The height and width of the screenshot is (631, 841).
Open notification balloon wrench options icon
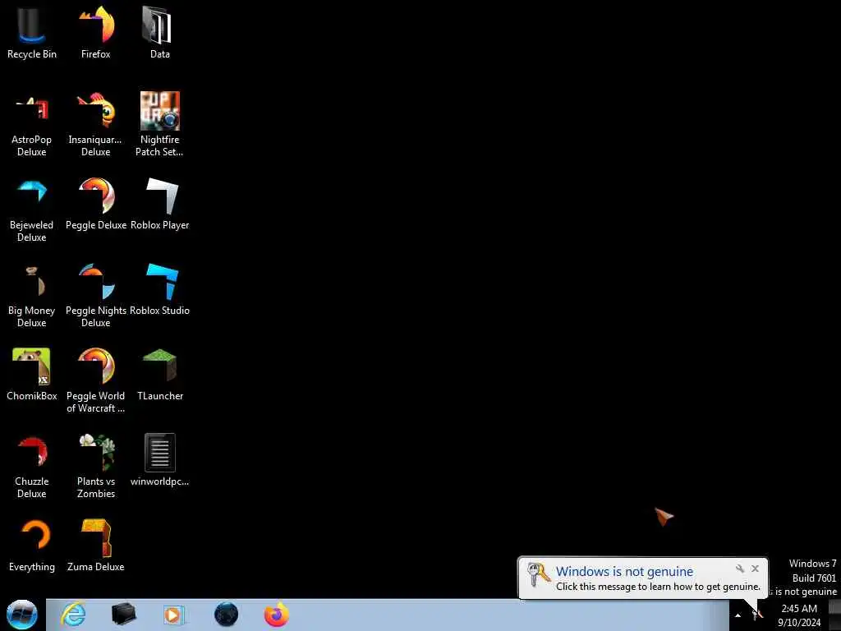[x=740, y=569]
